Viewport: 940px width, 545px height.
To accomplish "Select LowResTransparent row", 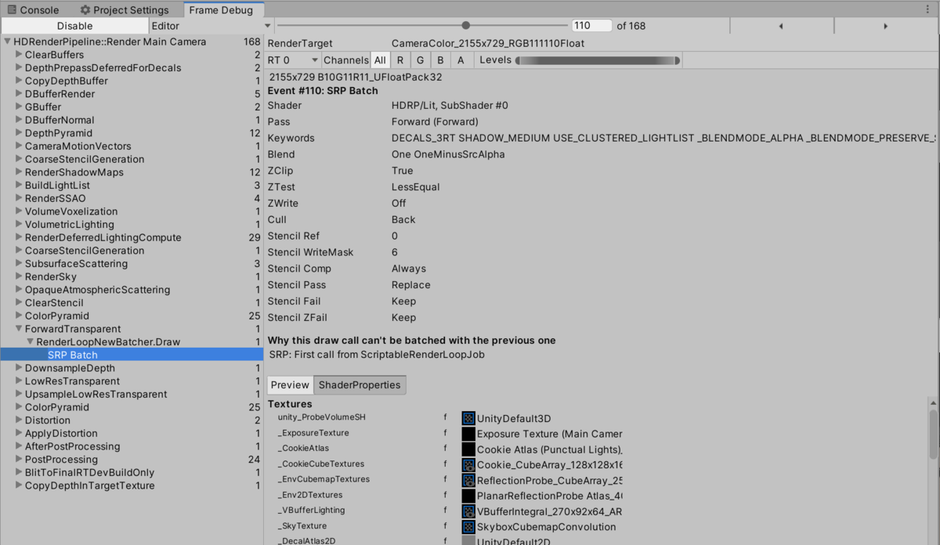I will (132, 381).
